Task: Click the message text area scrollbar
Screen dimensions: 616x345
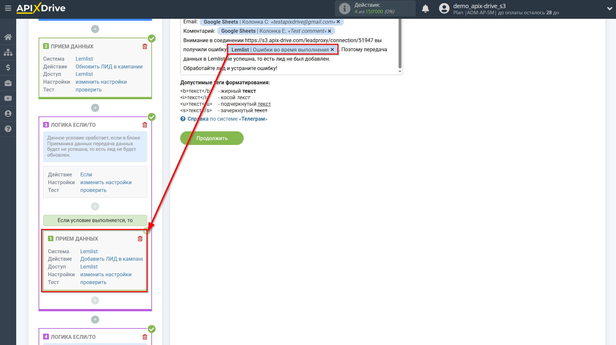Action: point(400,43)
